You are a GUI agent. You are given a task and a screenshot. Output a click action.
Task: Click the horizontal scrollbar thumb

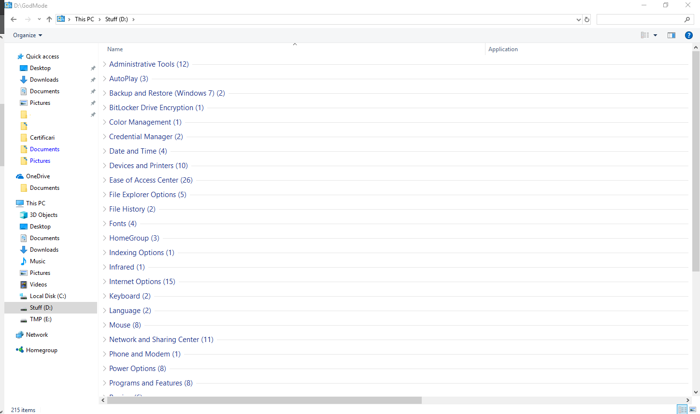coord(264,400)
